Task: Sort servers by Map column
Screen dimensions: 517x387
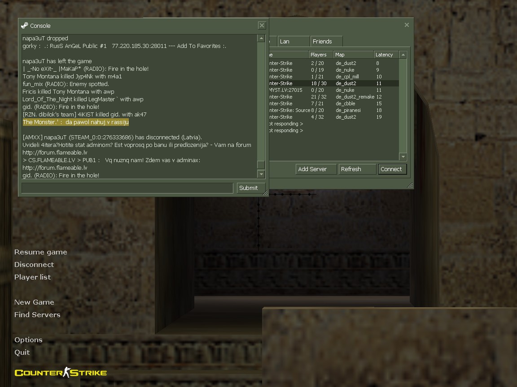Action: click(354, 55)
